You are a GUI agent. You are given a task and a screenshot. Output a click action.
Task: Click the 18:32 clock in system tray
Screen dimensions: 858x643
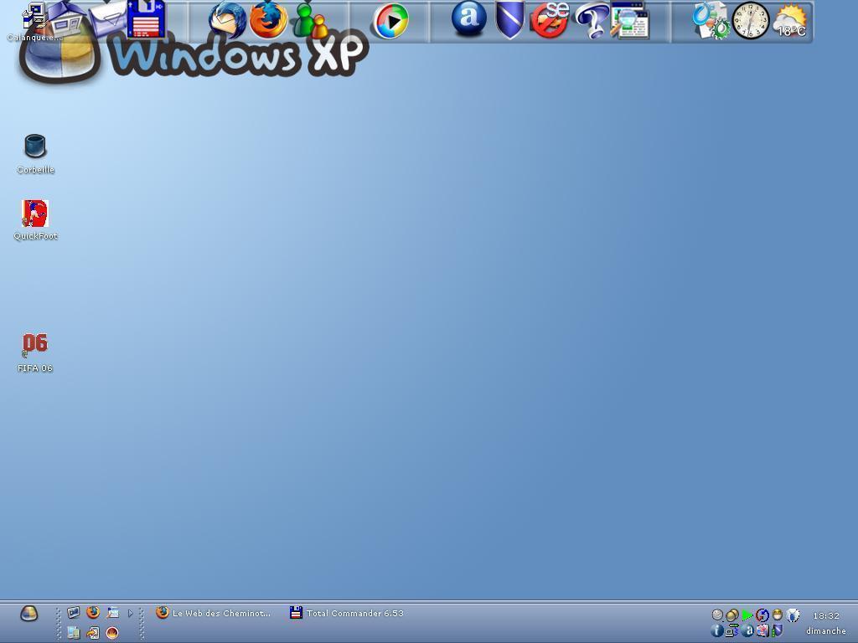(x=825, y=615)
